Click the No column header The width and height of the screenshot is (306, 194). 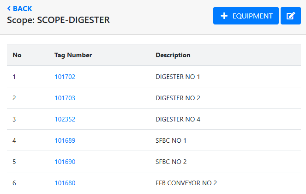17,55
